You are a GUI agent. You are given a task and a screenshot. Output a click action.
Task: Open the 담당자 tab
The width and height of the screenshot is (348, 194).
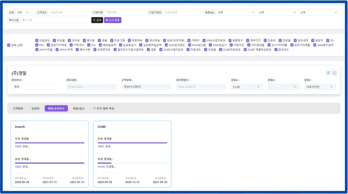(x=35, y=108)
